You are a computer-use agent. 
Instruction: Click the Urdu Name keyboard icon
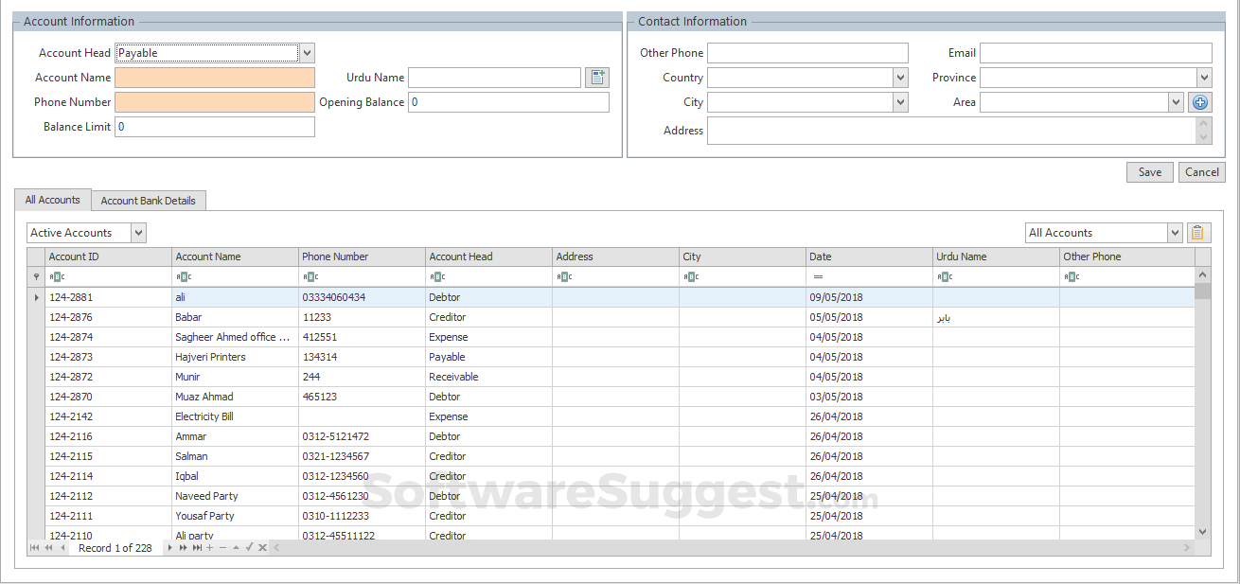click(x=597, y=77)
